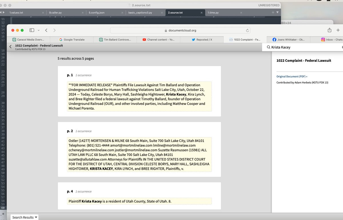Expand the sidebar options chevron in Safari

(39, 30)
